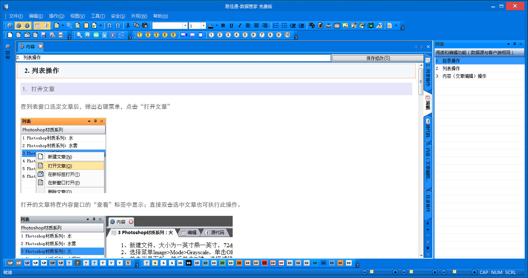The width and height of the screenshot is (528, 278).
Task: Select white circle button 1
Action: click(x=211, y=35)
